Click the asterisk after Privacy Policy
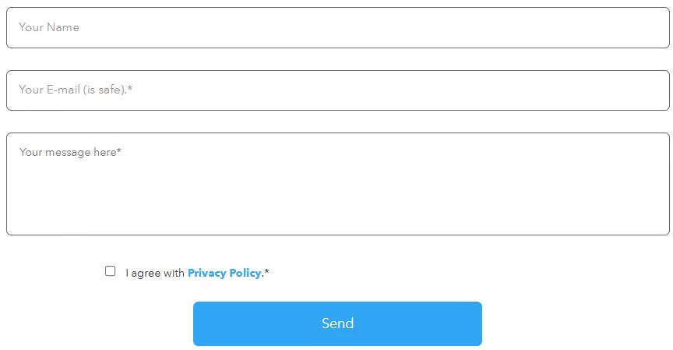This screenshot has height=350, width=673. pos(267,272)
